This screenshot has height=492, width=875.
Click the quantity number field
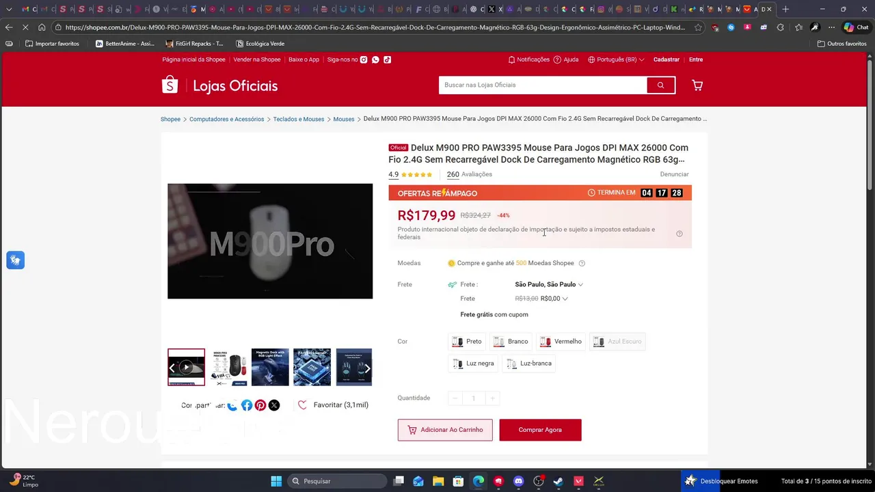point(473,398)
